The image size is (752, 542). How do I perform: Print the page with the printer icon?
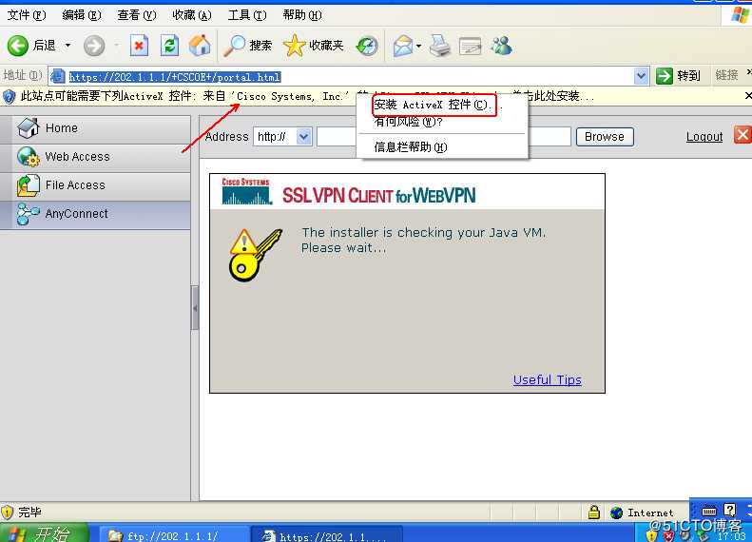[440, 46]
